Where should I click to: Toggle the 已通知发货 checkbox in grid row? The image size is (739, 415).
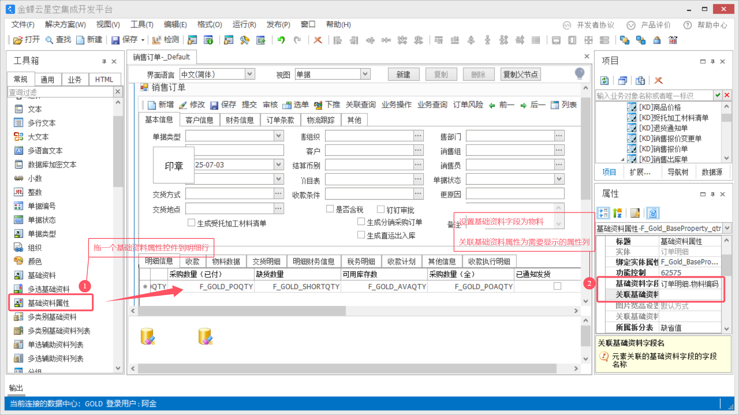tap(557, 286)
